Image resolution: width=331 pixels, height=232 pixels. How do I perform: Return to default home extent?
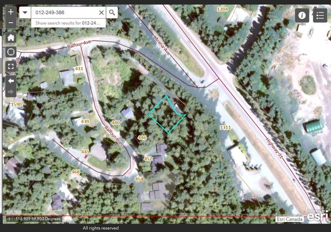[11, 38]
